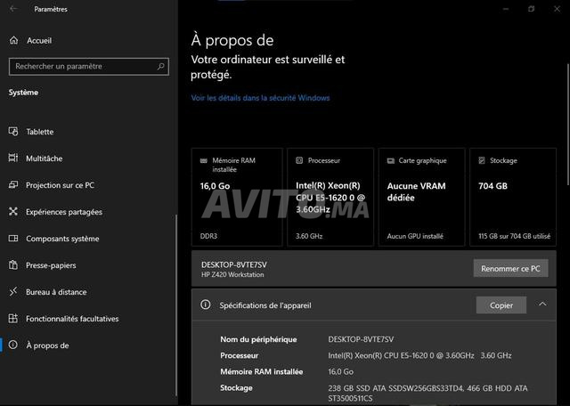This screenshot has height=406, width=570.
Task: Open the Accueil home icon
Action: [x=13, y=40]
